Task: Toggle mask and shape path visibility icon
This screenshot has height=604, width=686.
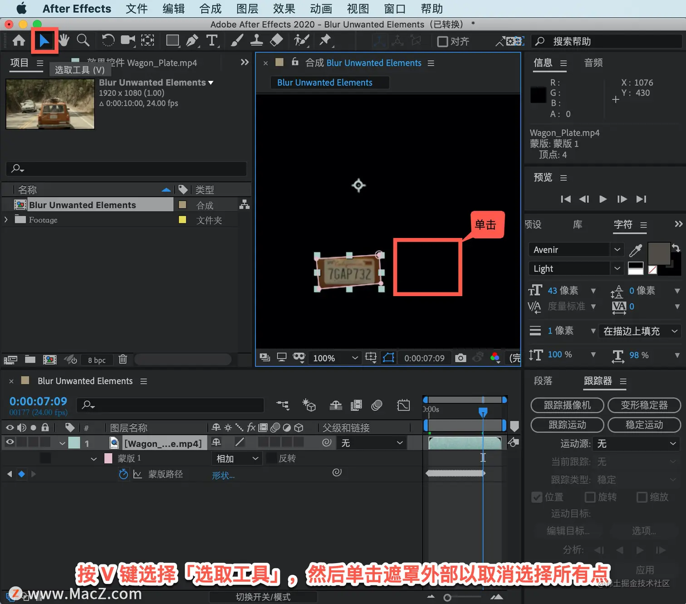Action: (389, 358)
